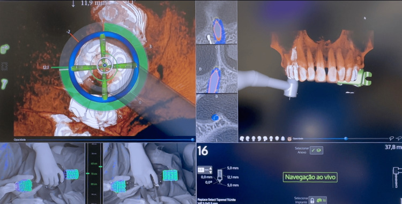Click the magnifier icon right of 3D opacity slider
The image size is (402, 204).
click(391, 139)
